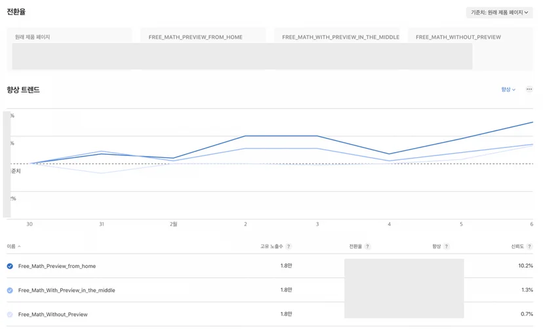Select the FREE_MATH_WITHOUT_PREVIEW card
Viewport: 543px width, 329px height.
point(471,49)
